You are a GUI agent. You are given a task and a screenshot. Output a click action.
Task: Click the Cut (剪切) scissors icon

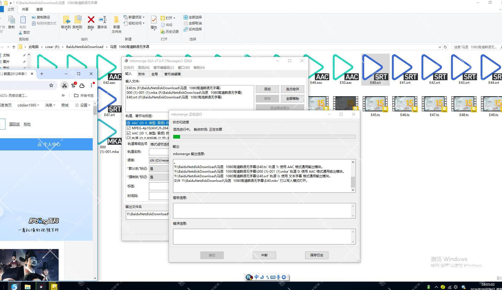pyautogui.click(x=20, y=33)
